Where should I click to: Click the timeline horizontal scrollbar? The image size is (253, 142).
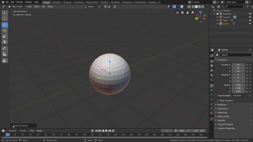pyautogui.click(x=104, y=137)
